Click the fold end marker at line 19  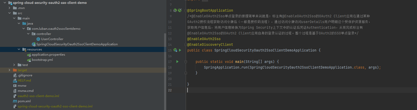coord(186,73)
